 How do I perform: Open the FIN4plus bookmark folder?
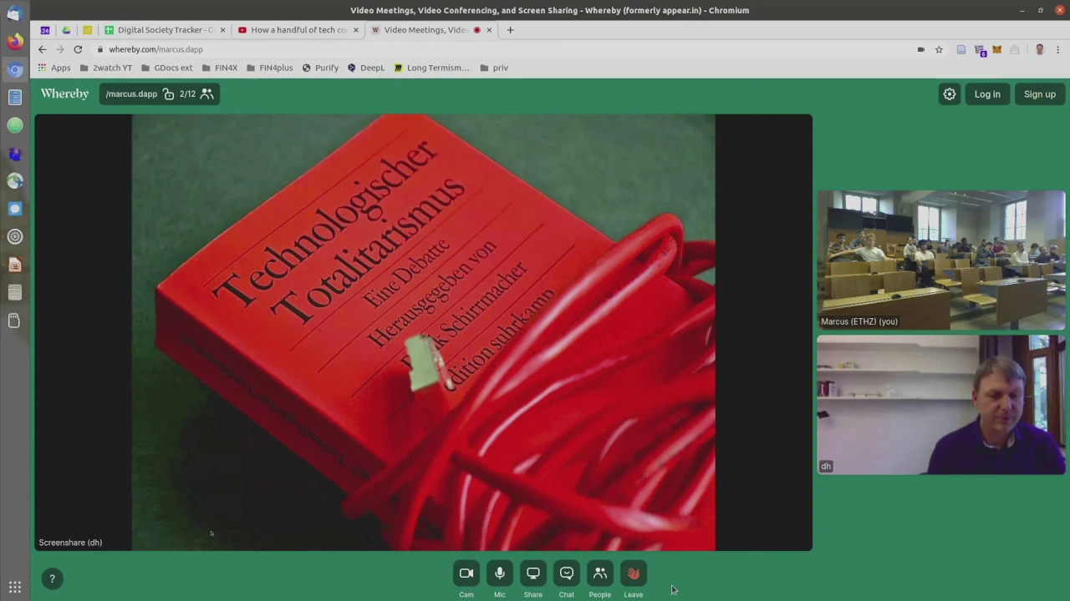pos(270,68)
